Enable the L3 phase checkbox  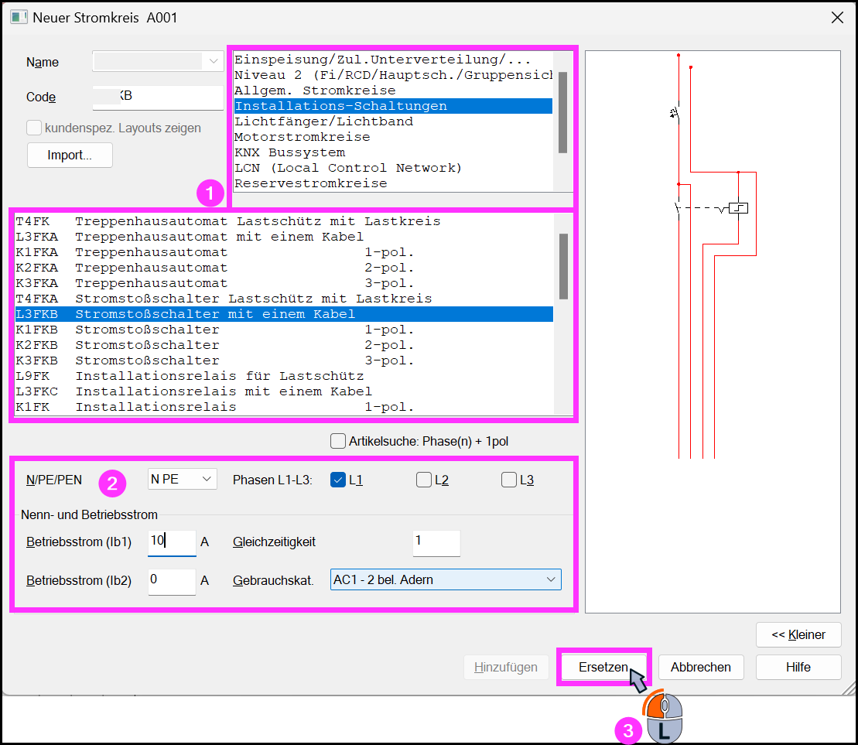tap(509, 480)
